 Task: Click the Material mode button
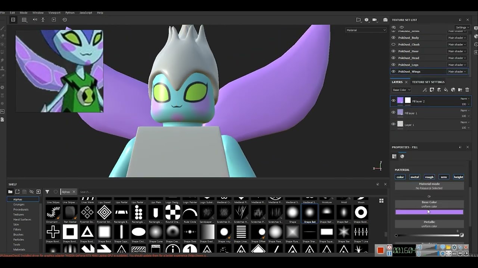[x=429, y=186]
